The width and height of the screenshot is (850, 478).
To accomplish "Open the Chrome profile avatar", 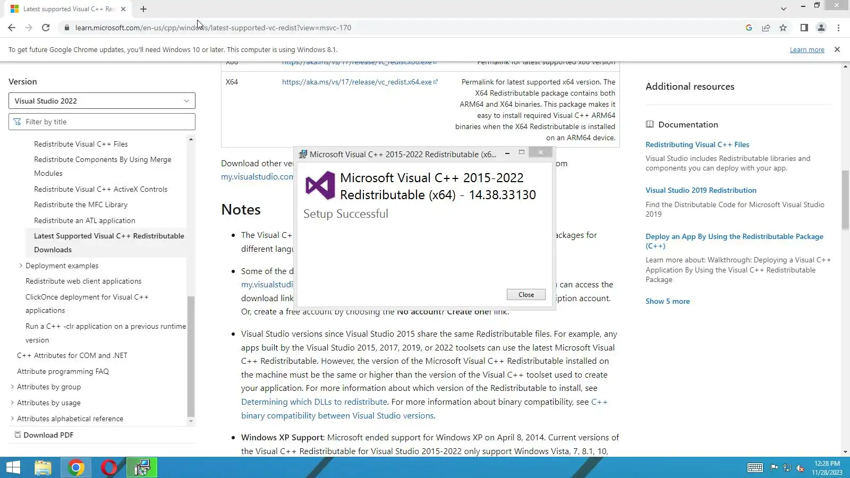I will (x=821, y=28).
